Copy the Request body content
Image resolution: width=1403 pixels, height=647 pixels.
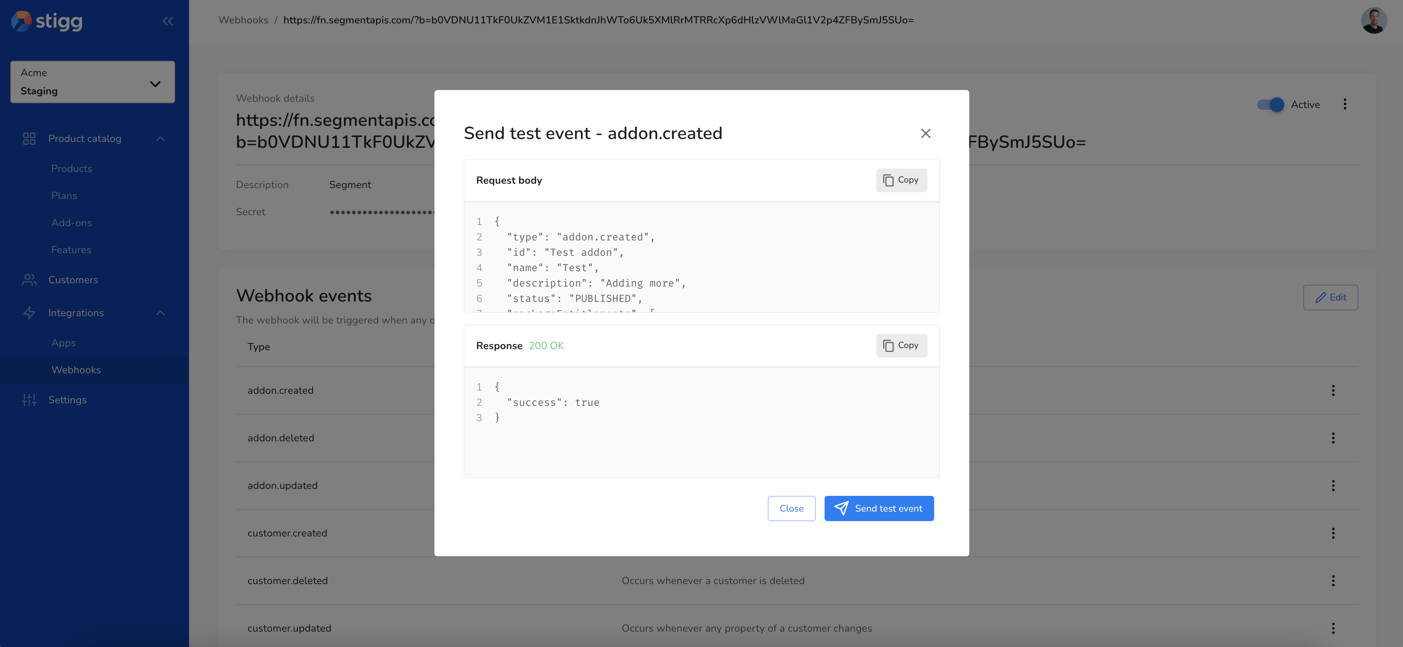[901, 180]
